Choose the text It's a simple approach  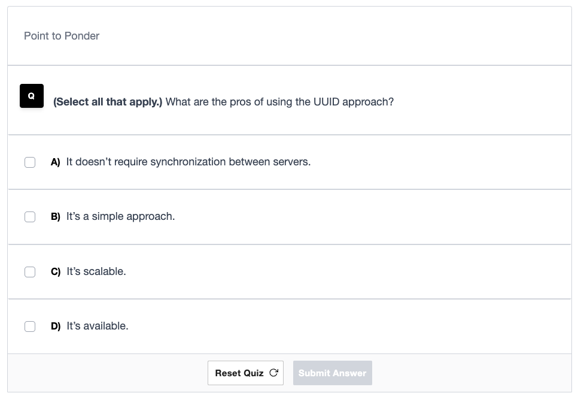[120, 216]
